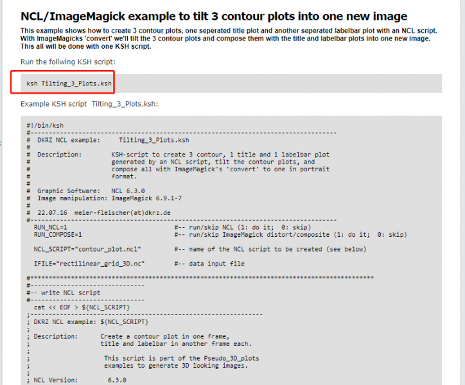Click the 'Example KSH script Tilting_3_Plots.ksh:' label
The image size is (465, 385).
click(89, 104)
